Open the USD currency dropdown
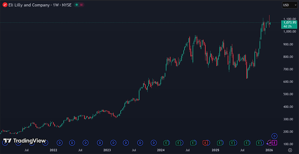This screenshot has height=154, width=299. [x=290, y=5]
